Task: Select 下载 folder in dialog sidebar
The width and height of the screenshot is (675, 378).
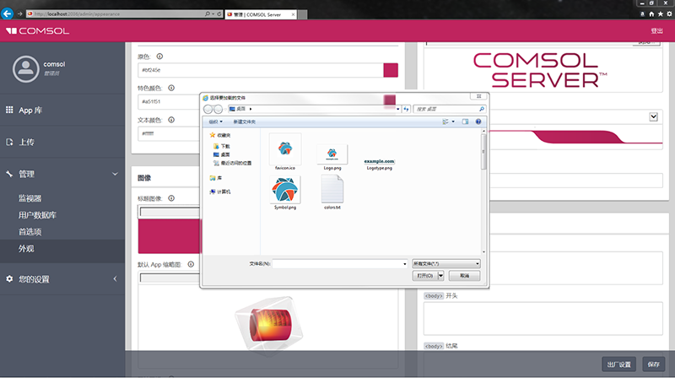Action: coord(222,146)
